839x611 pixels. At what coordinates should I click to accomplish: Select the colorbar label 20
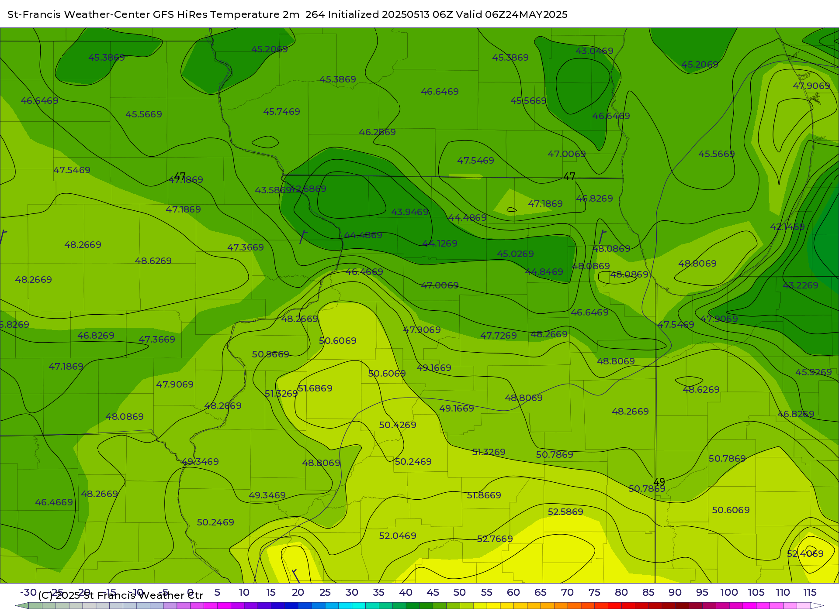pos(298,592)
